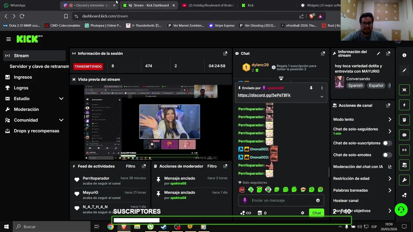Click the Español stream tag
Screen dimensions: 413x232
click(376, 85)
